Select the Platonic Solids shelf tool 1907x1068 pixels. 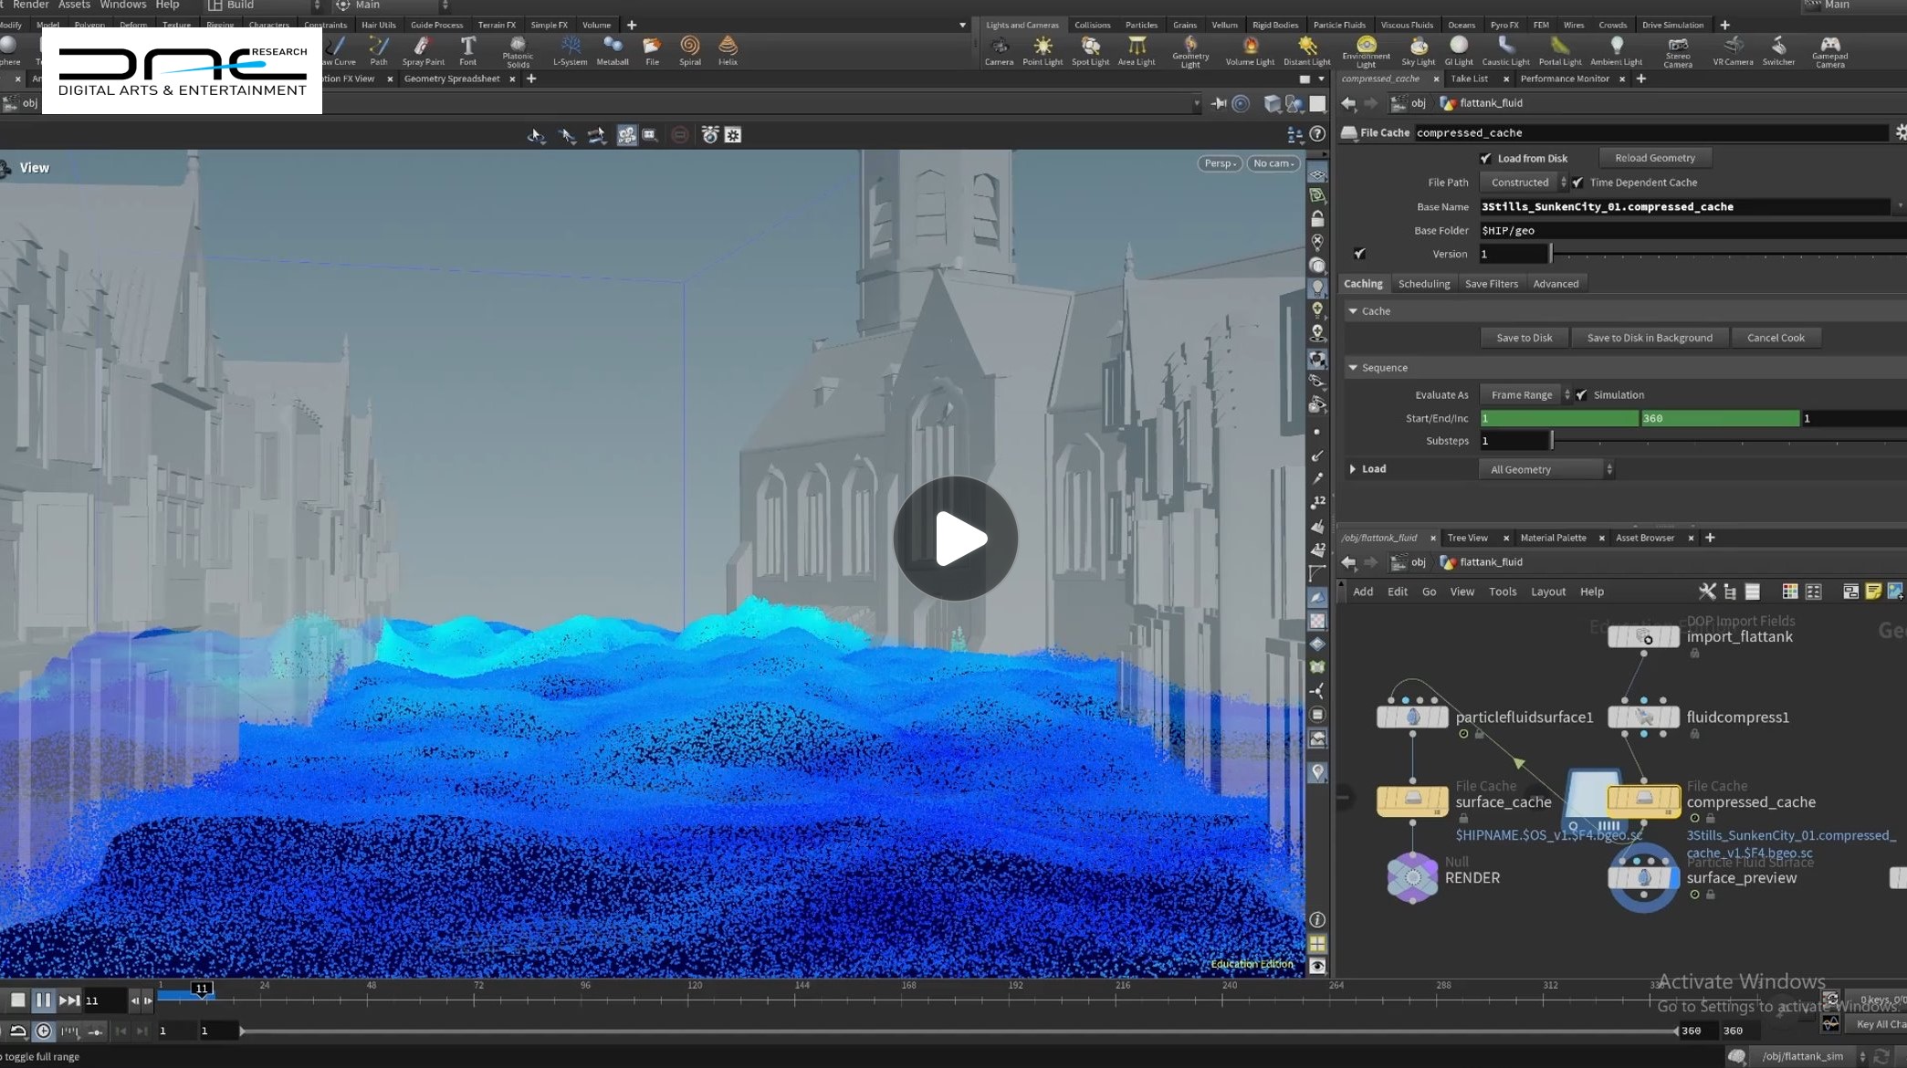[x=518, y=52]
